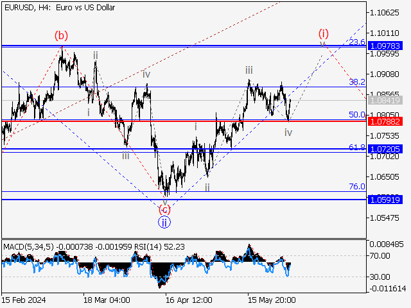The image size is (411, 308).
Task: Select the red (b) wave label
Action: tap(61, 35)
